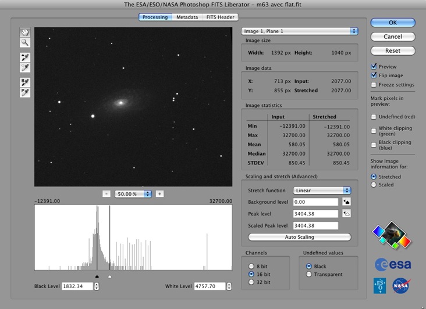Pick the background level eyedropper tool

click(x=25, y=58)
